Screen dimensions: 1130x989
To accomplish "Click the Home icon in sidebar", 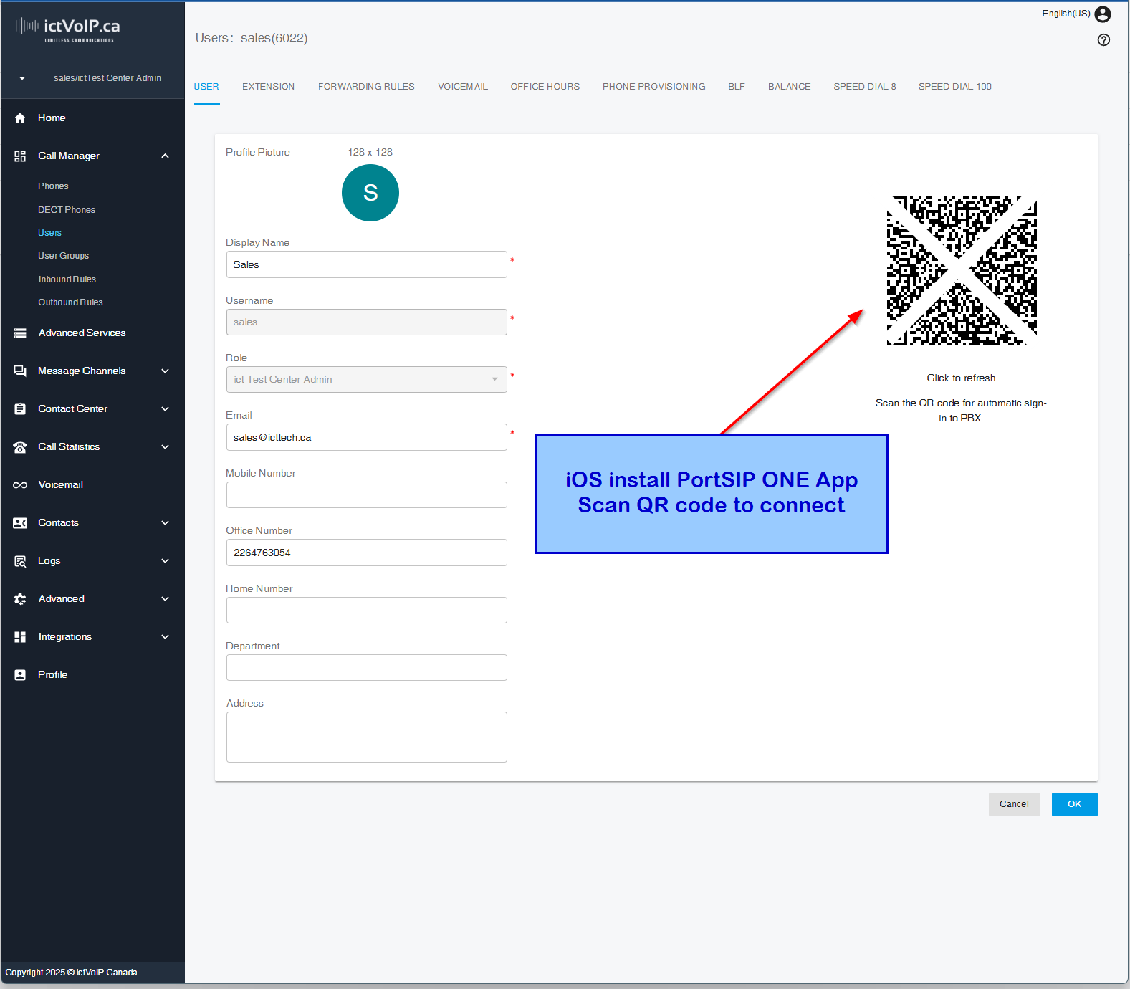I will coord(20,118).
